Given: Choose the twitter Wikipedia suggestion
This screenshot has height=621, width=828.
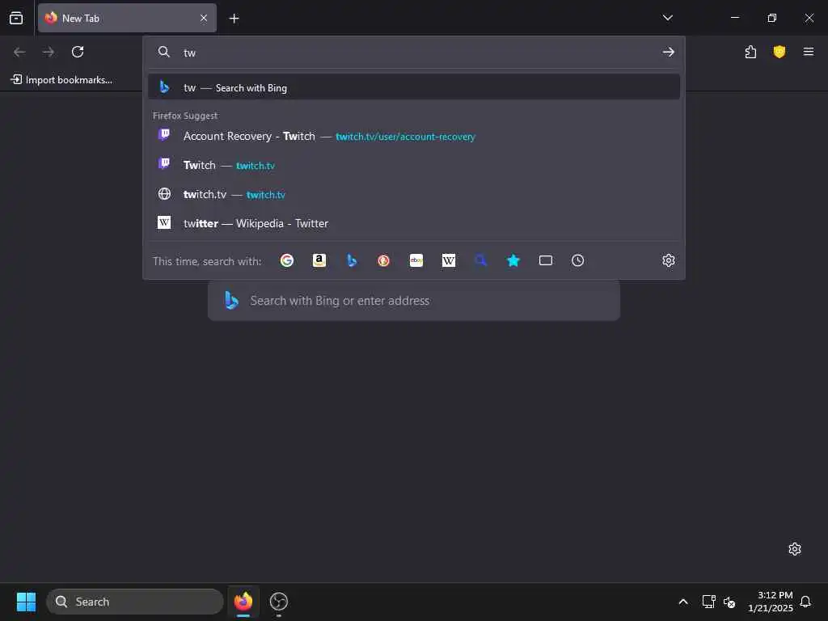Looking at the screenshot, I should point(414,223).
